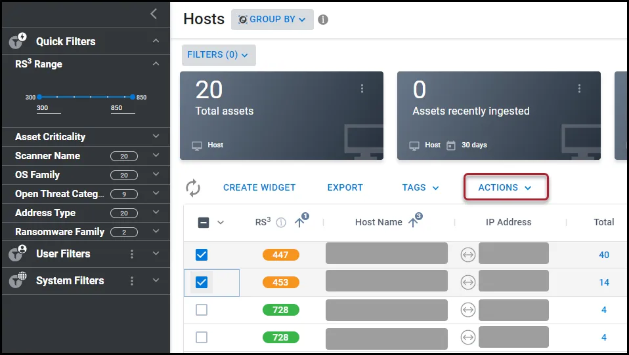Click the 453 RS3 score badge
Screen dimensions: 629x355
point(281,282)
